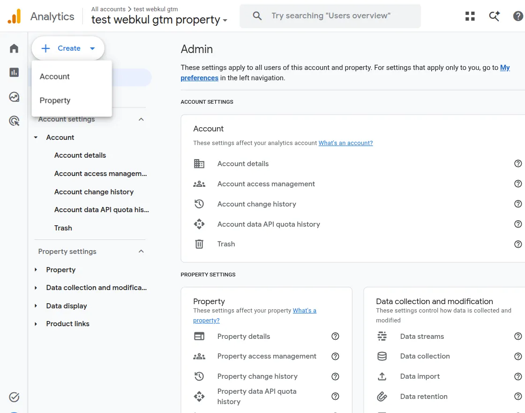Focus the search field 'Try searching'

tap(330, 16)
